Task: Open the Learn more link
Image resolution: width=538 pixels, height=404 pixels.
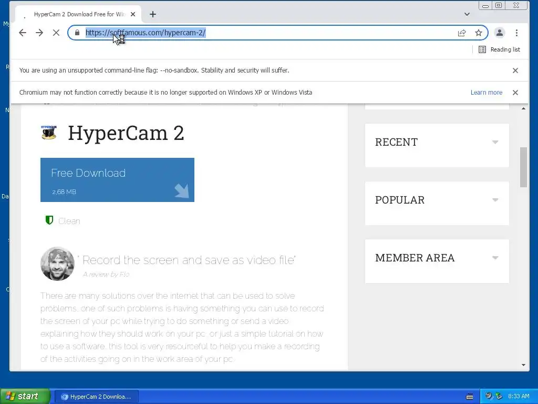Action: pyautogui.click(x=486, y=93)
